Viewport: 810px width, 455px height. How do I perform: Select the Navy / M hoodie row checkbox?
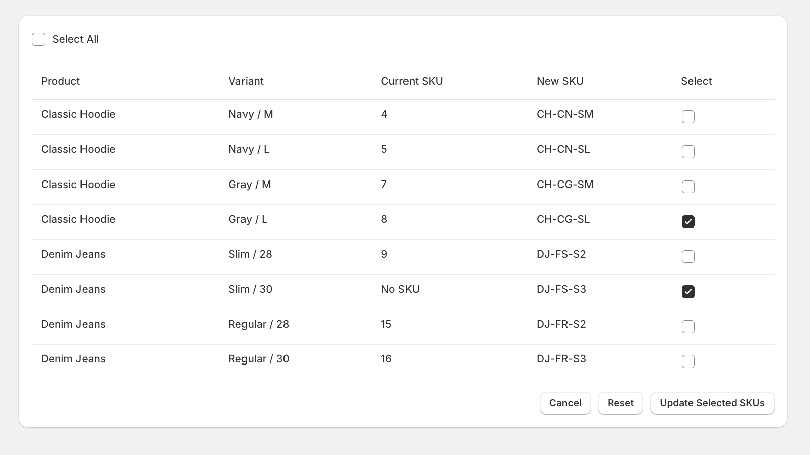pyautogui.click(x=688, y=117)
